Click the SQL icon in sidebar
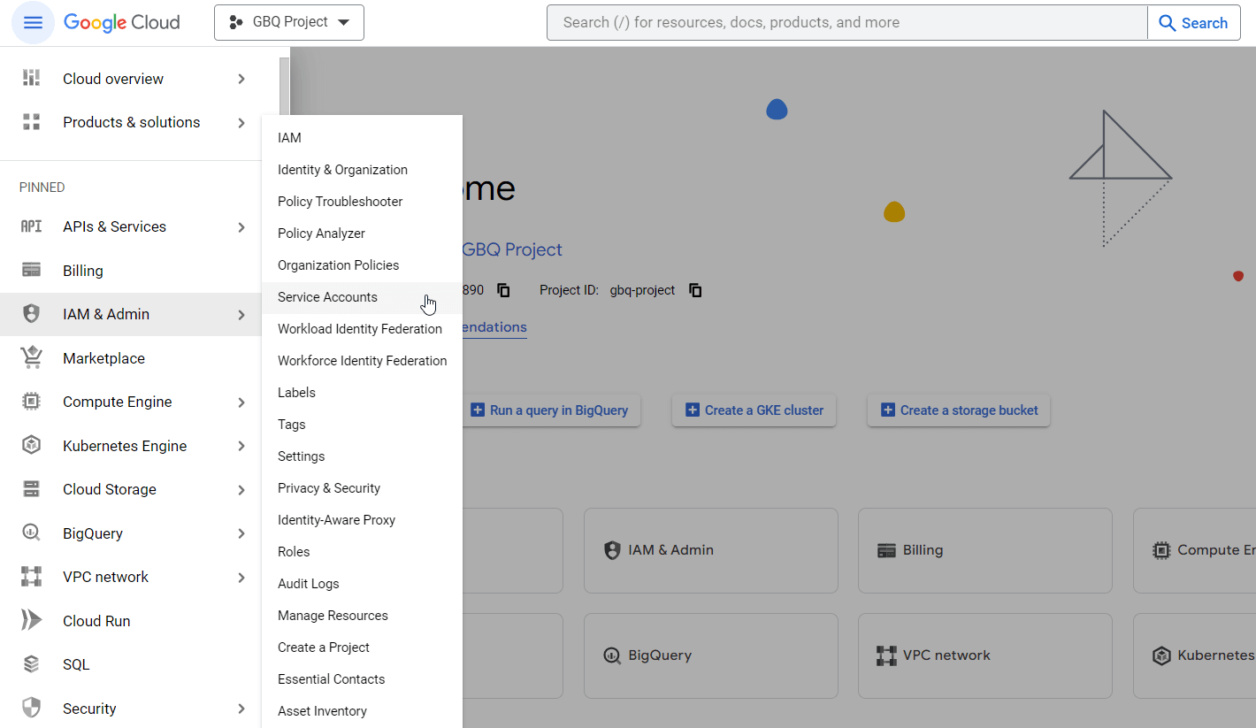 pos(32,664)
